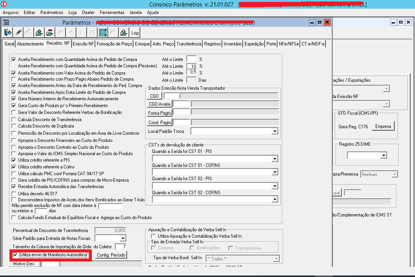Click the CGO code input field
This screenshot has height=277, width=415.
(172, 96)
